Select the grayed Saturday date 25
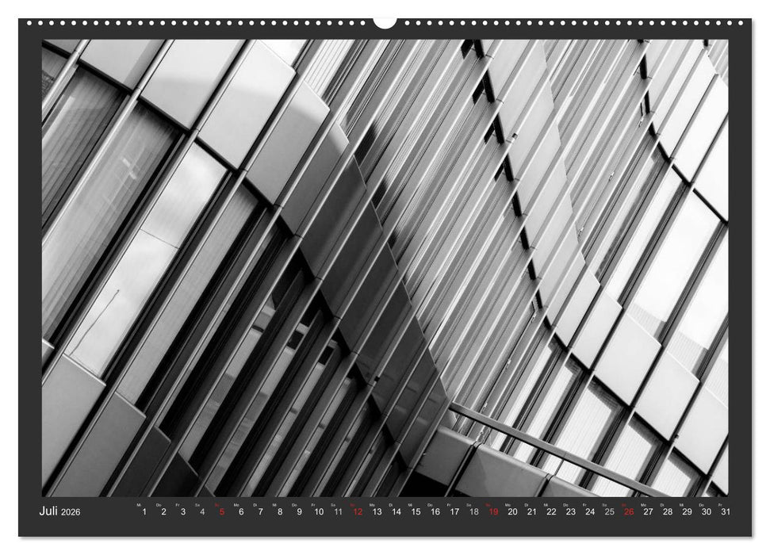 click(x=610, y=512)
